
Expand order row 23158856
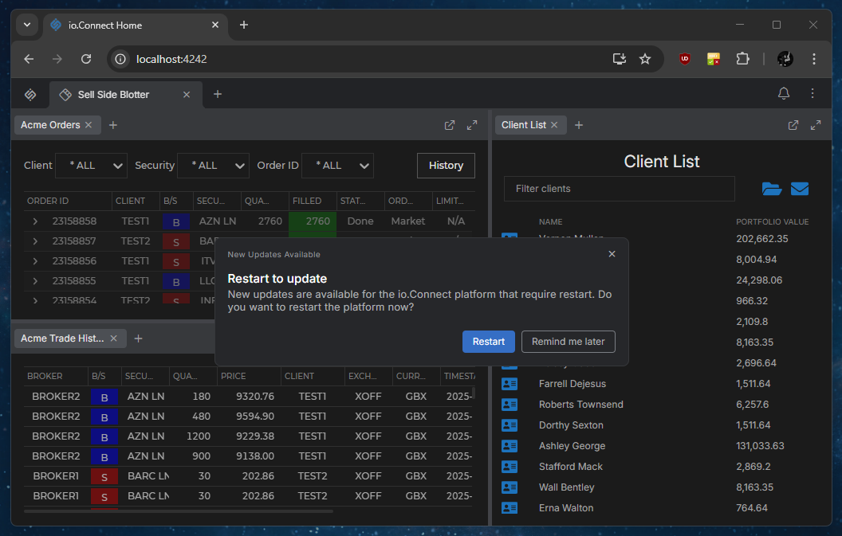pyautogui.click(x=35, y=261)
